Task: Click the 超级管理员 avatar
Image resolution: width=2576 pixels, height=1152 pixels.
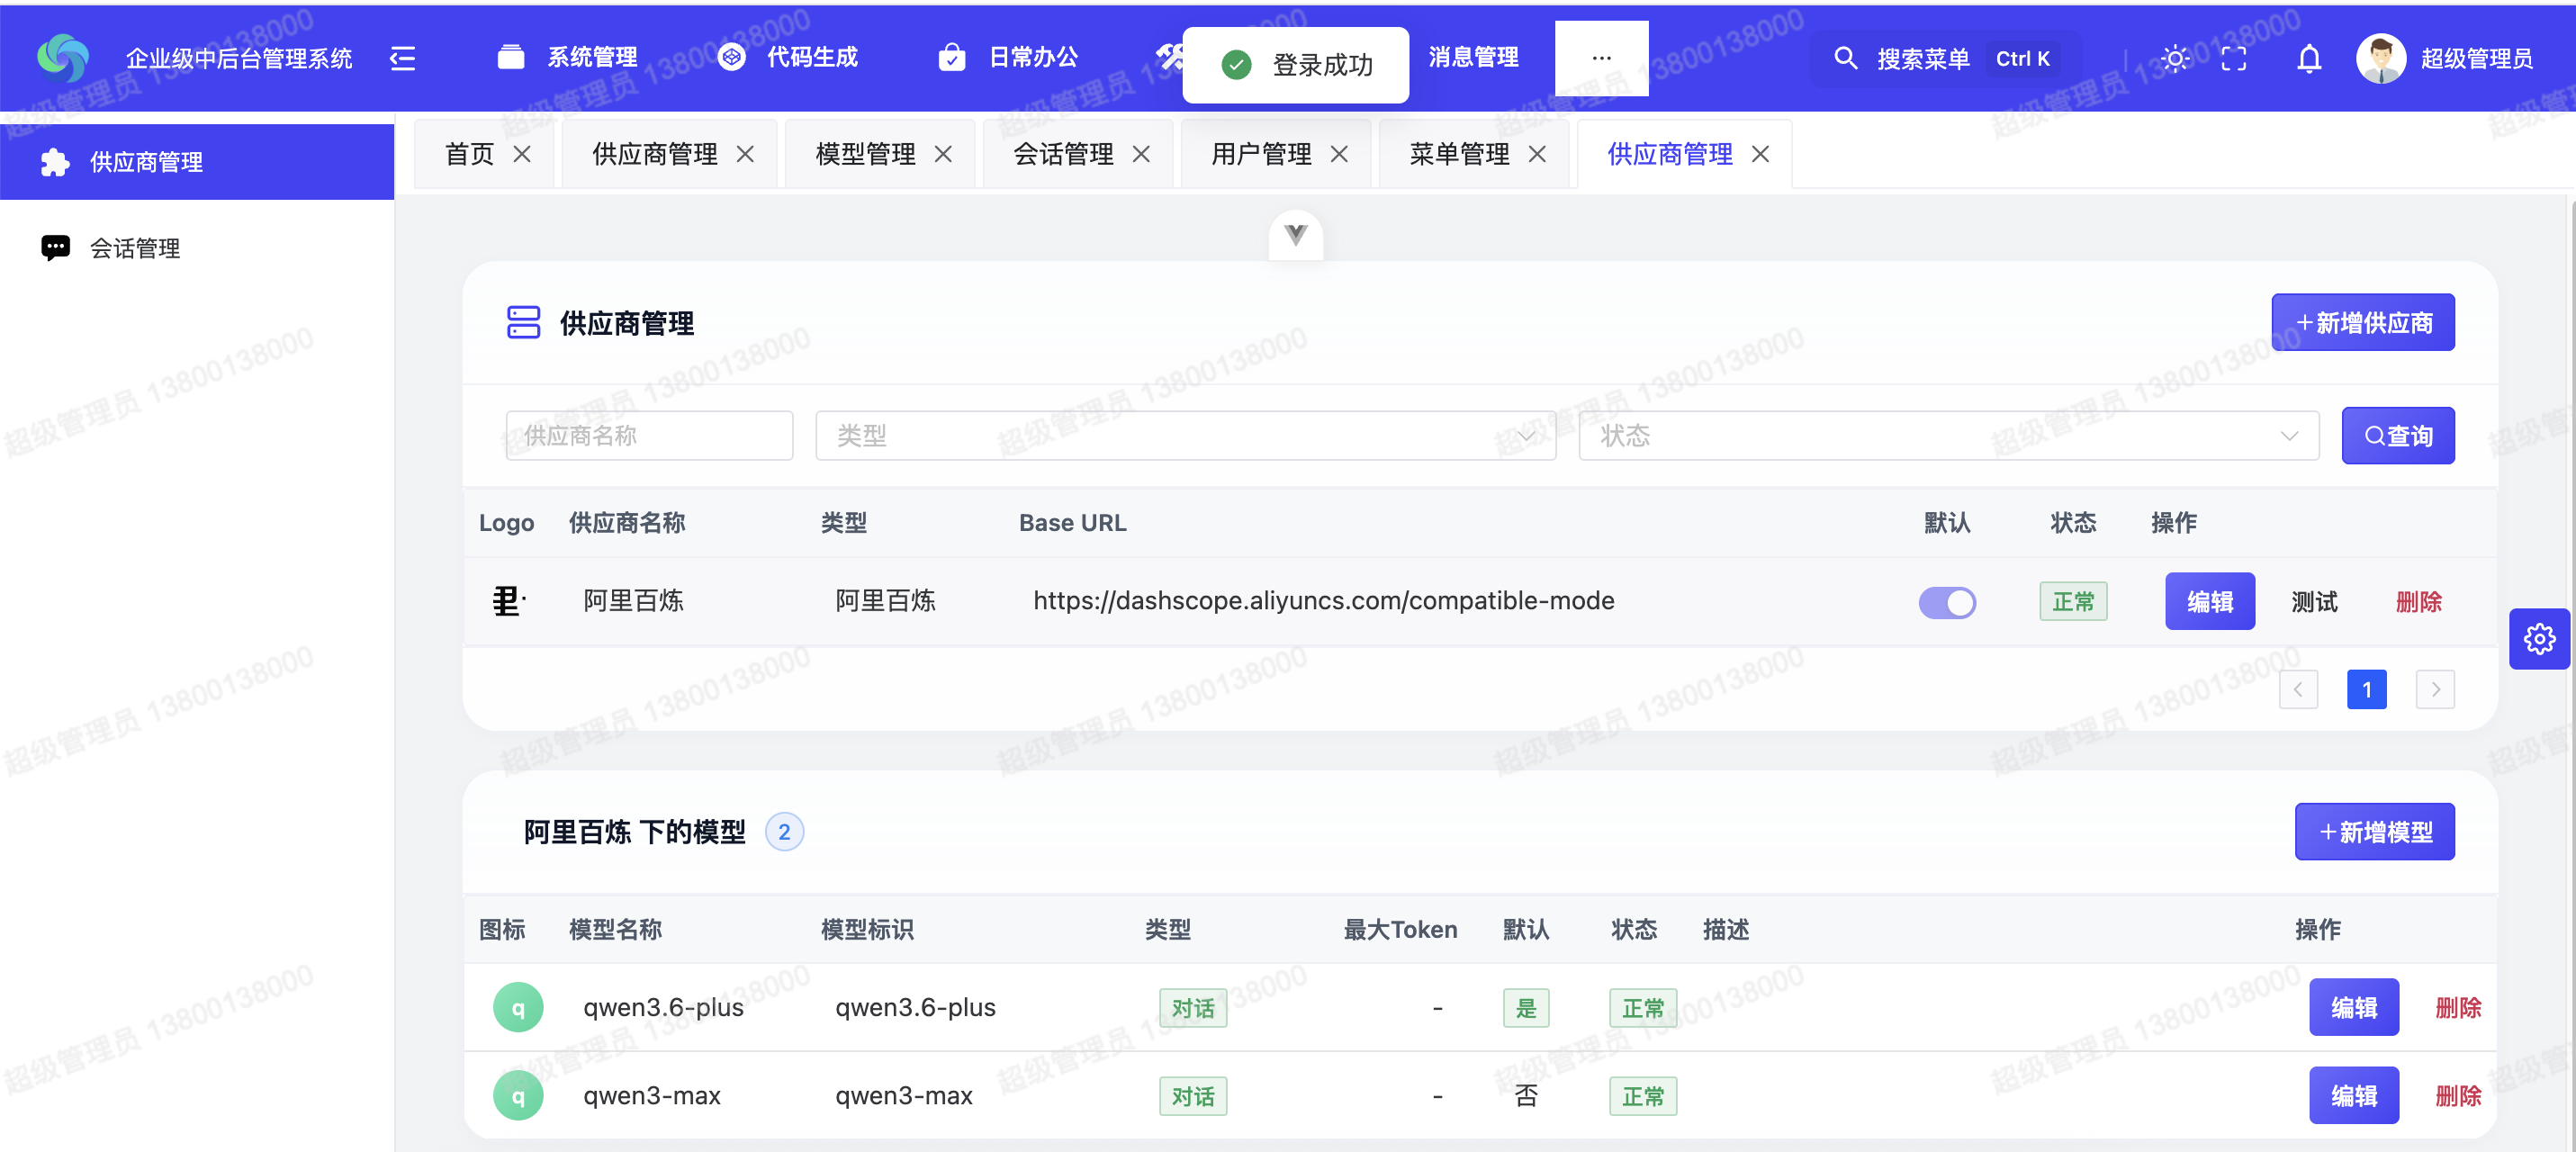Action: (x=2381, y=58)
